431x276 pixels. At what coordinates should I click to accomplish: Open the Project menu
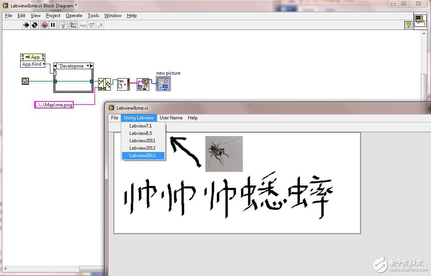click(53, 16)
